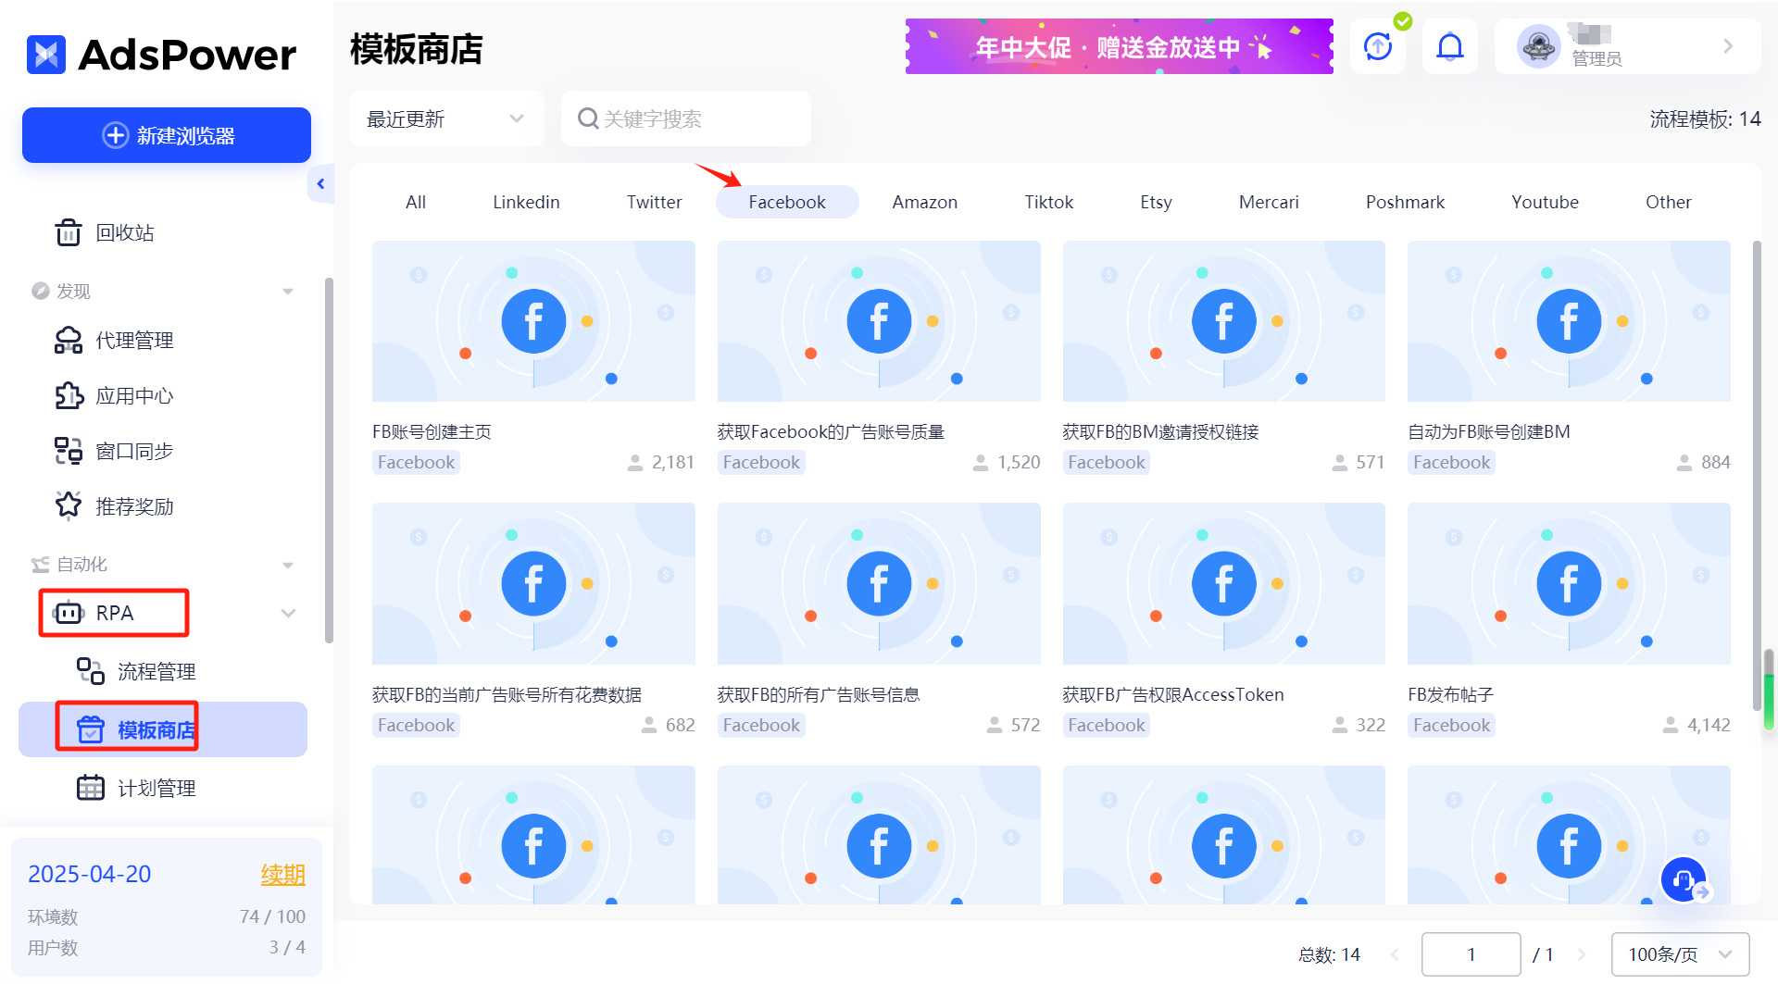Expand the 管理员 account menu arrow
Viewport: 1778px width, 984px height.
click(1728, 46)
